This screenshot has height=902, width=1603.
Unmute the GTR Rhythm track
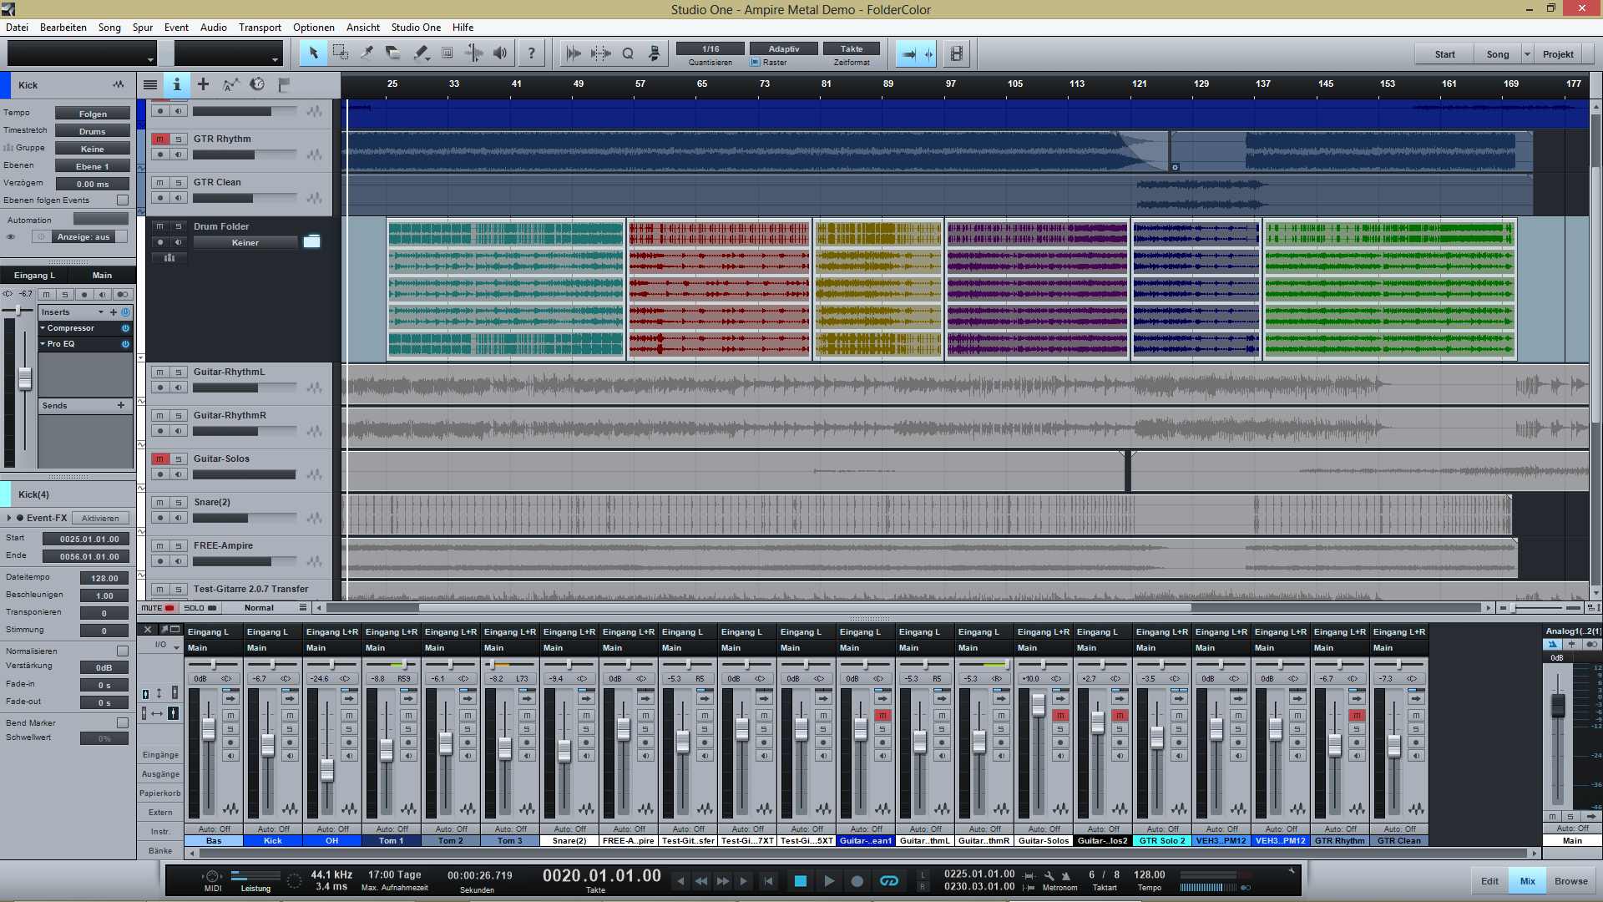click(x=159, y=139)
